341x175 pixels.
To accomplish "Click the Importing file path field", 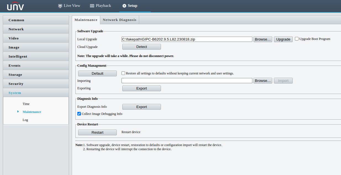I will click(187, 81).
